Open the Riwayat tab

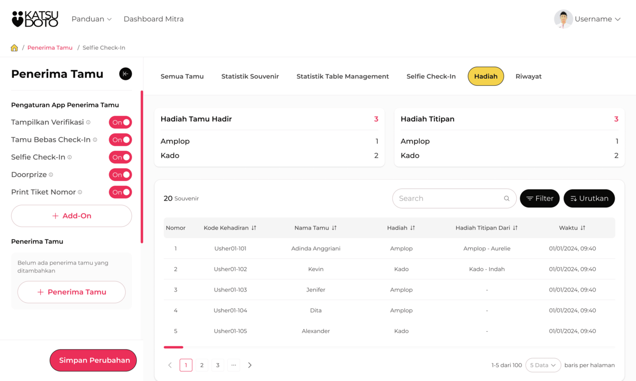(528, 76)
